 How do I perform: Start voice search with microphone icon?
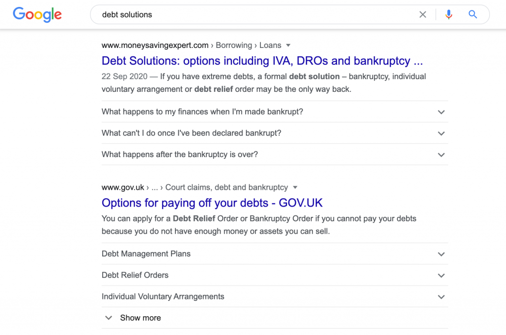pos(449,14)
